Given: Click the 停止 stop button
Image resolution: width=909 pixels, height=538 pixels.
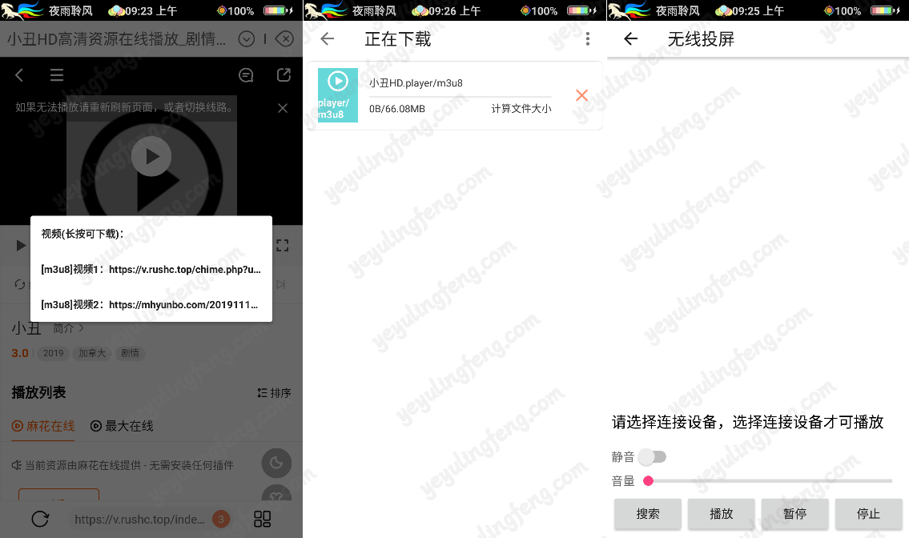Looking at the screenshot, I should pos(868,514).
